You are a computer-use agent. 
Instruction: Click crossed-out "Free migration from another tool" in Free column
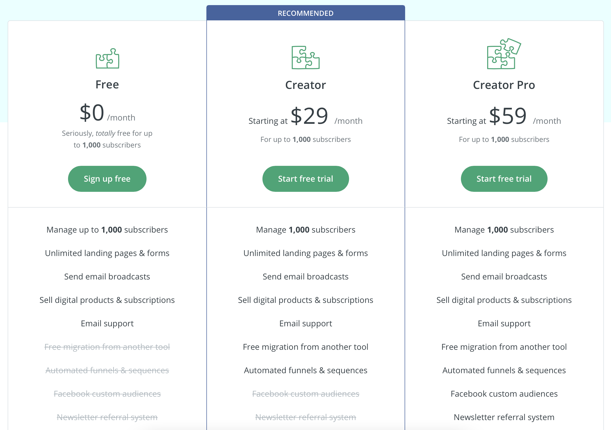tap(107, 347)
